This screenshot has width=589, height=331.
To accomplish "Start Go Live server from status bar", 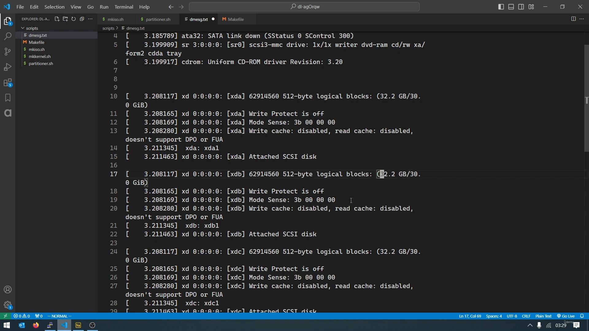I will (x=566, y=316).
